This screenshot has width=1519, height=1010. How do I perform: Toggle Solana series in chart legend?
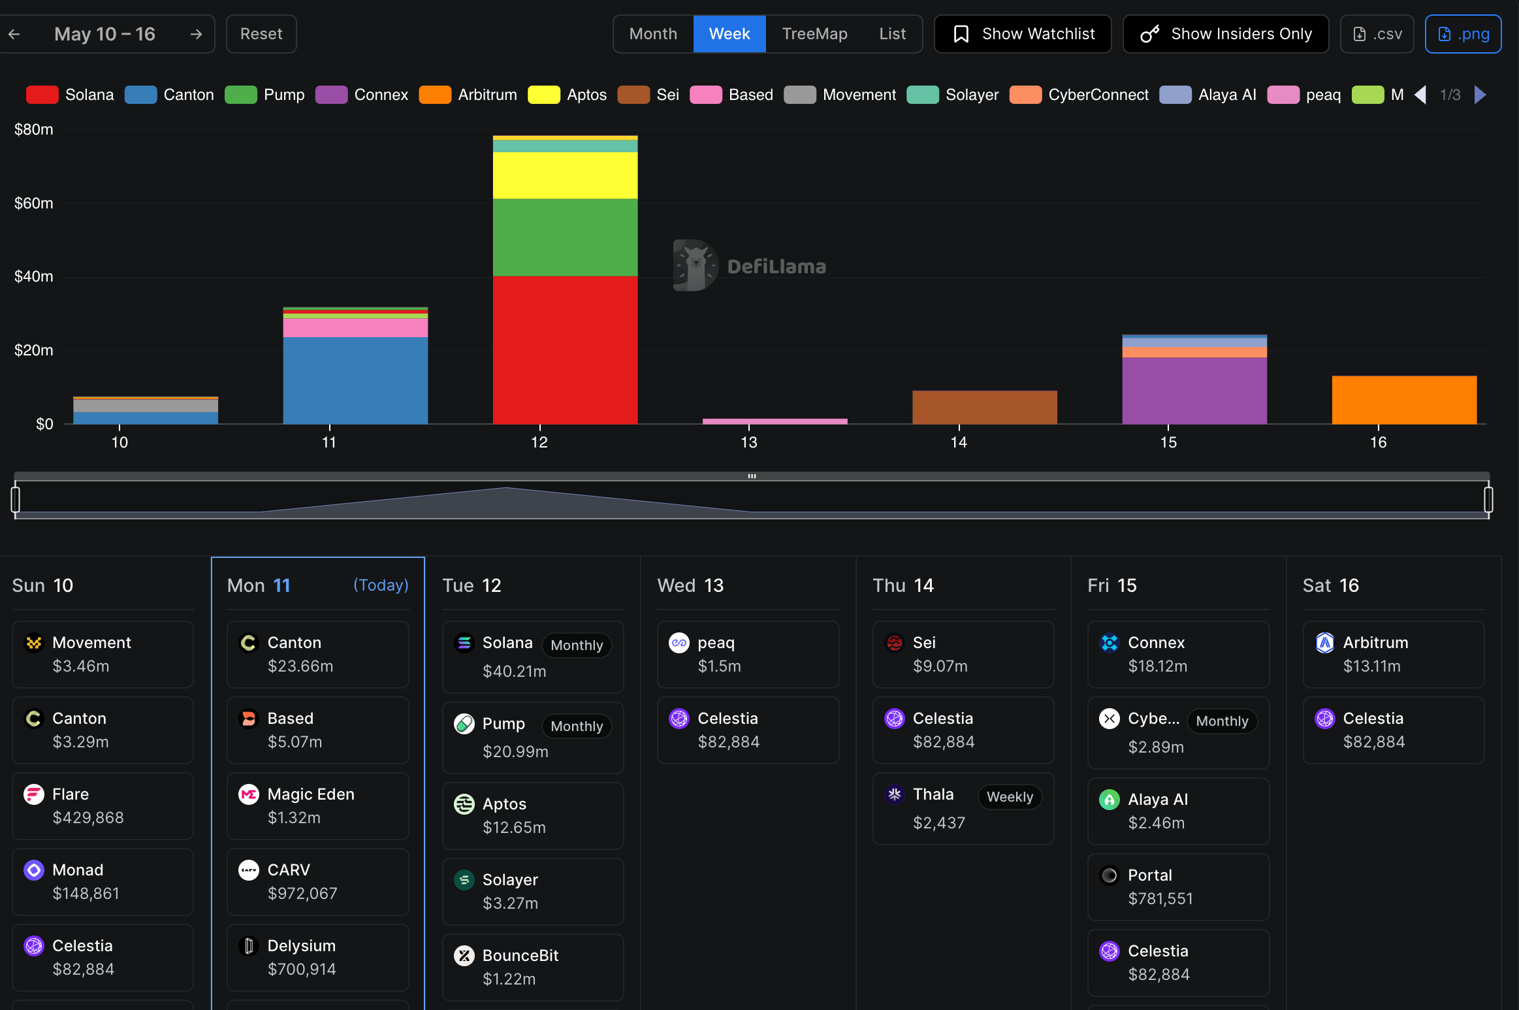pos(70,95)
